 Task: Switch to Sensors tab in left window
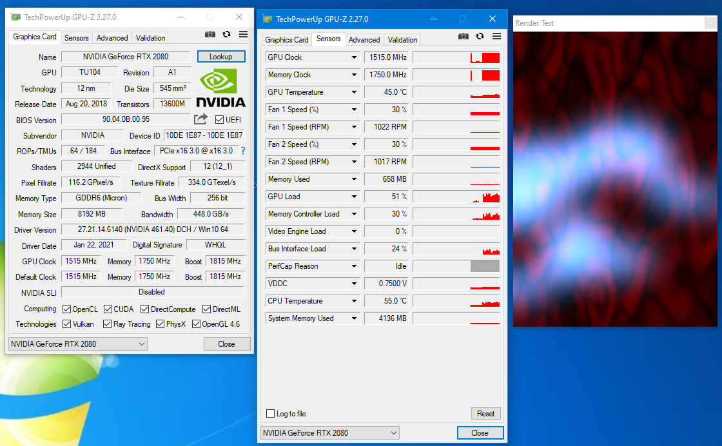point(77,38)
